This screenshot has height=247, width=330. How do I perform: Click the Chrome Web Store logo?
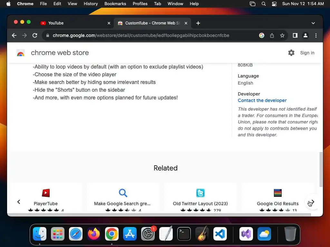click(21, 53)
